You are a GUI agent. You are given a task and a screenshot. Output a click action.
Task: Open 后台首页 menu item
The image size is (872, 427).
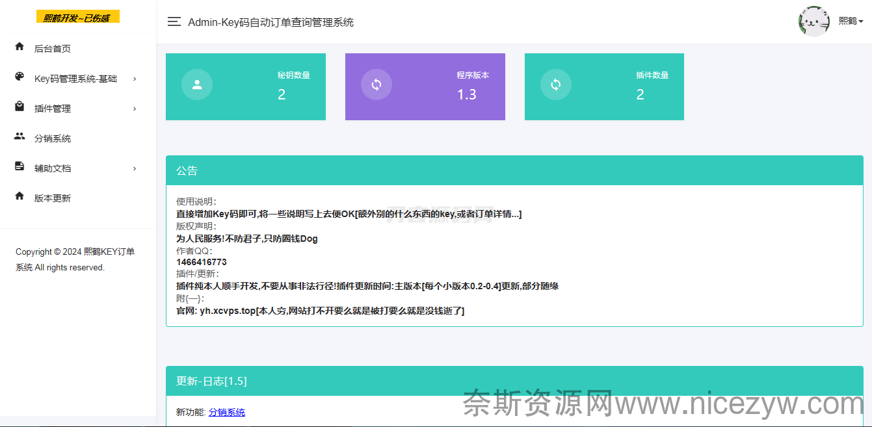(78, 48)
